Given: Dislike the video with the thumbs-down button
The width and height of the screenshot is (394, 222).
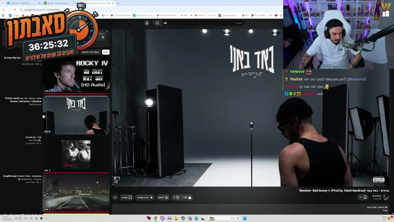Looking at the screenshot, I should [176, 198].
